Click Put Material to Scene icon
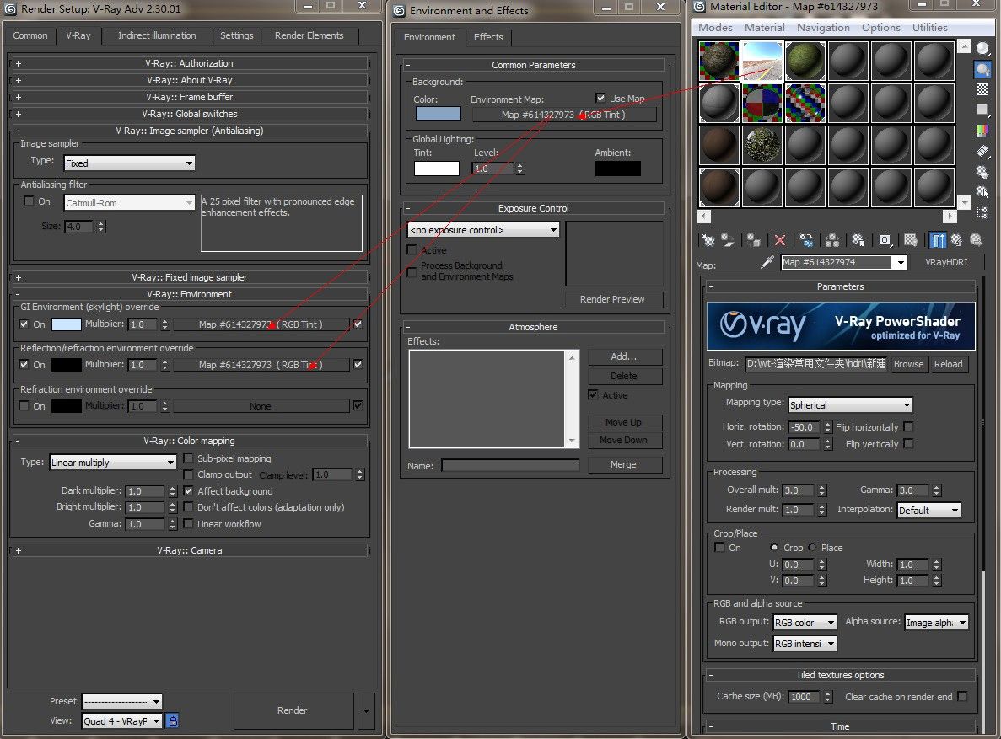 click(728, 241)
